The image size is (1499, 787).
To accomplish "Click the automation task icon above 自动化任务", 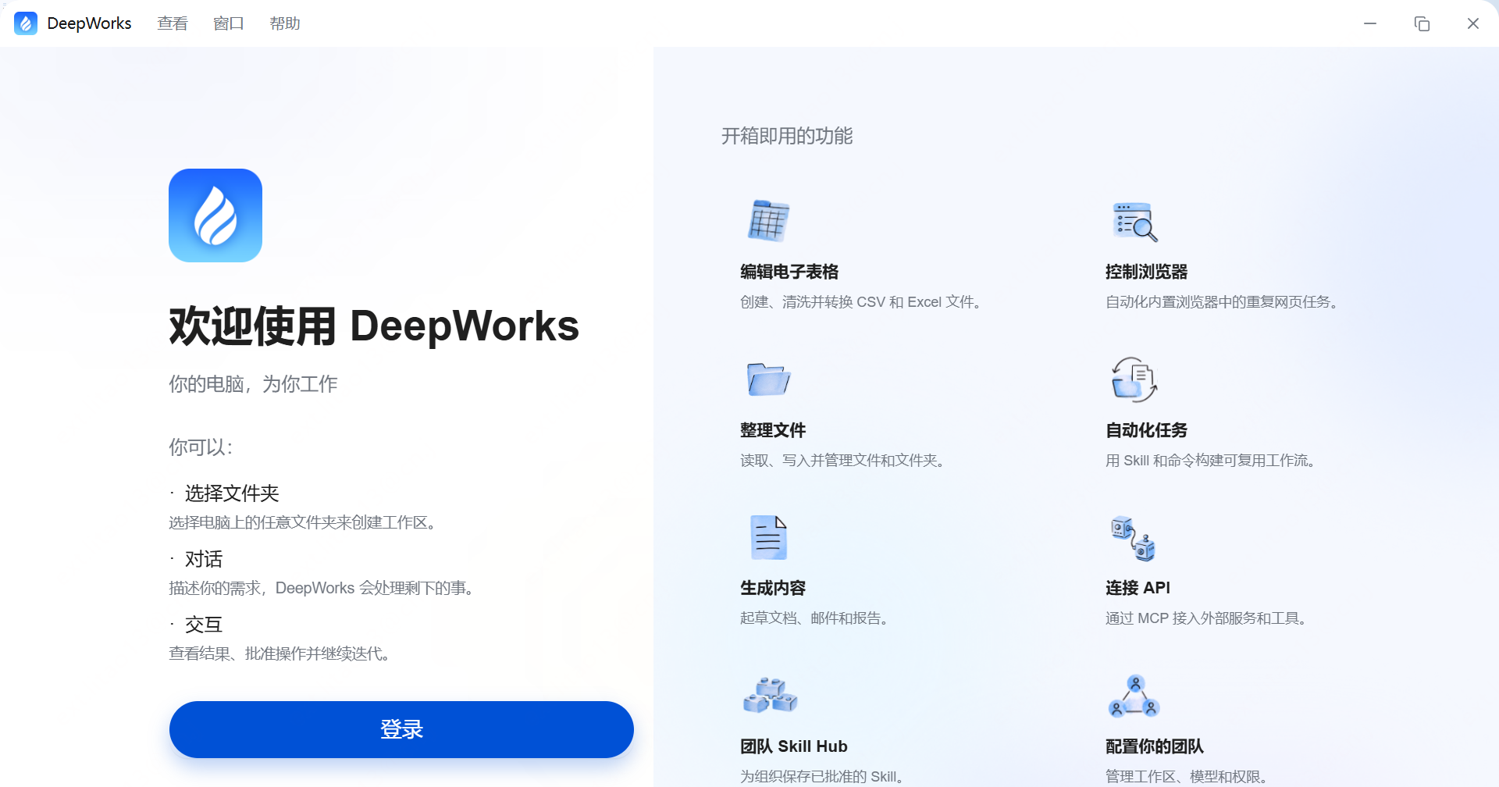I will click(x=1134, y=379).
